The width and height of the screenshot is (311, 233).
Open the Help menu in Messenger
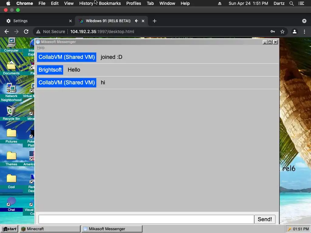coord(41,48)
